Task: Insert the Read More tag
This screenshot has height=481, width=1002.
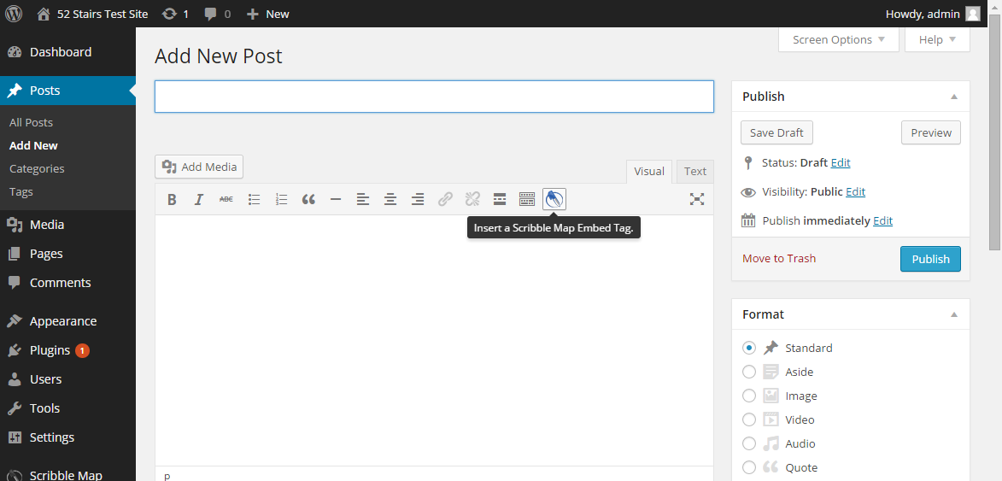Action: tap(500, 199)
